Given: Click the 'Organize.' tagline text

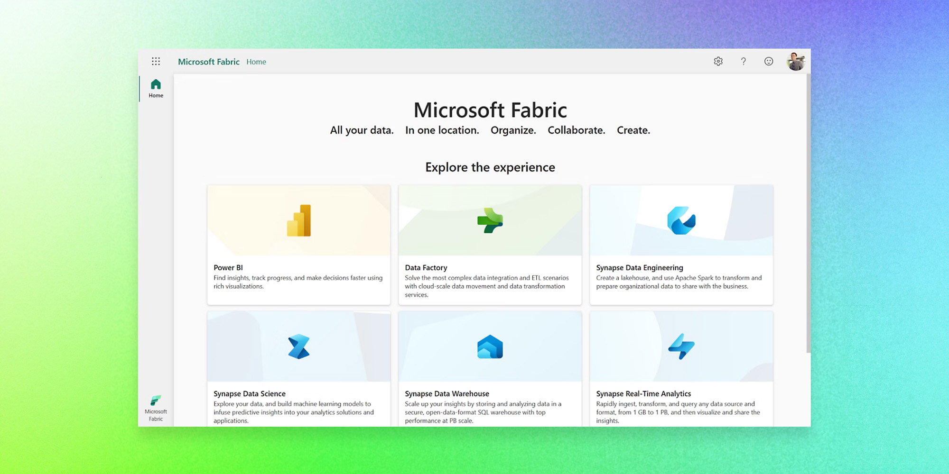Looking at the screenshot, I should point(513,130).
